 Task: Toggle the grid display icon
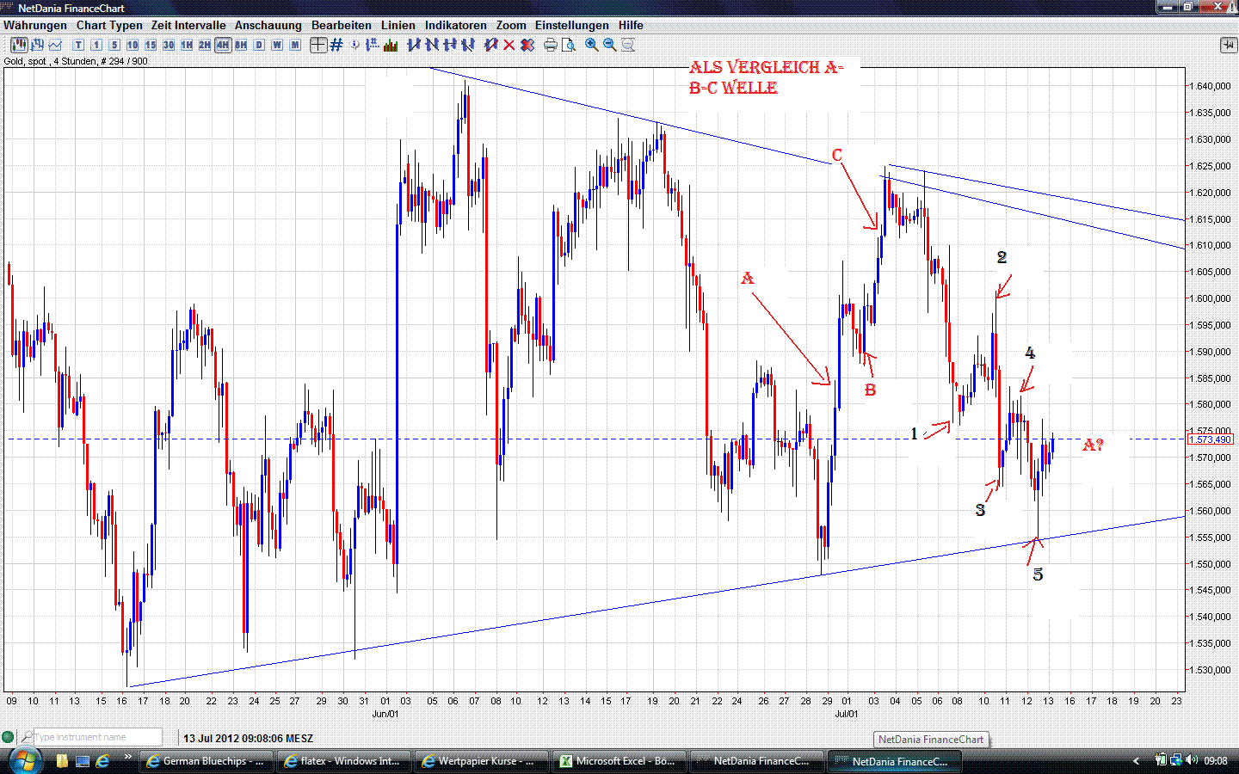(335, 45)
